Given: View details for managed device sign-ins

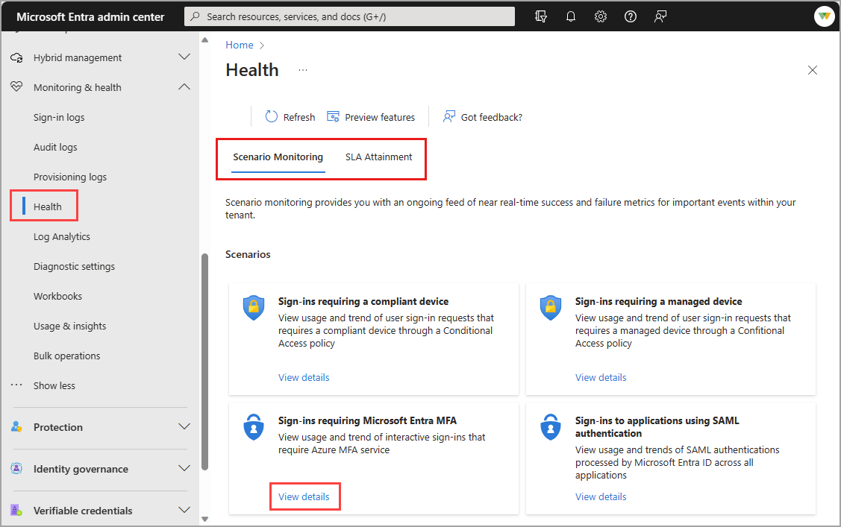Looking at the screenshot, I should click(x=601, y=378).
